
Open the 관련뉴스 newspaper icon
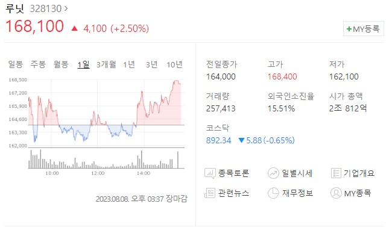point(210,193)
